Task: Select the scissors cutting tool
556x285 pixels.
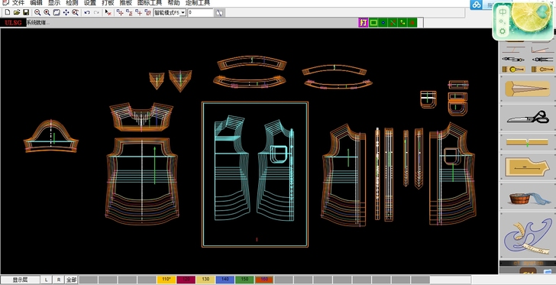Action: point(528,118)
